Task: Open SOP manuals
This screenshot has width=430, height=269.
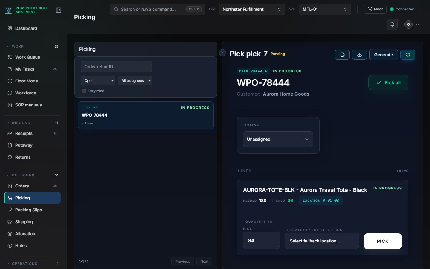Action: tap(32, 105)
